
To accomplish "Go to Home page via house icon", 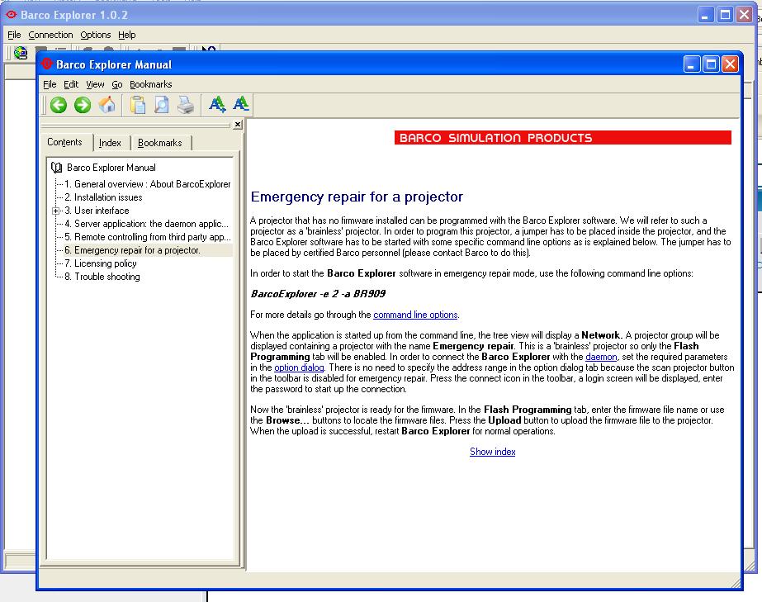I will (x=107, y=105).
